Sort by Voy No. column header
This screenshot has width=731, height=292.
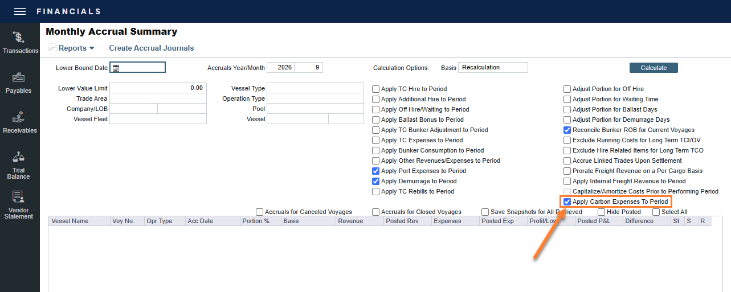point(126,221)
